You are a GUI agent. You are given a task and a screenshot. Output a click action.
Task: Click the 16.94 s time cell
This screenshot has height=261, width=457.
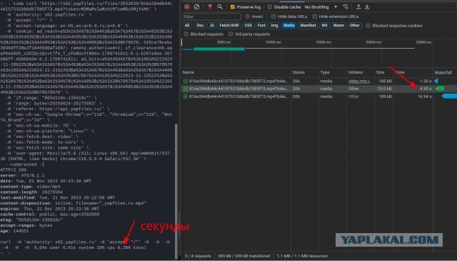point(424,97)
